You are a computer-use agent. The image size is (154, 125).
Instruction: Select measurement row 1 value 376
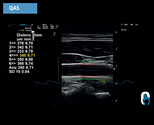point(21,43)
